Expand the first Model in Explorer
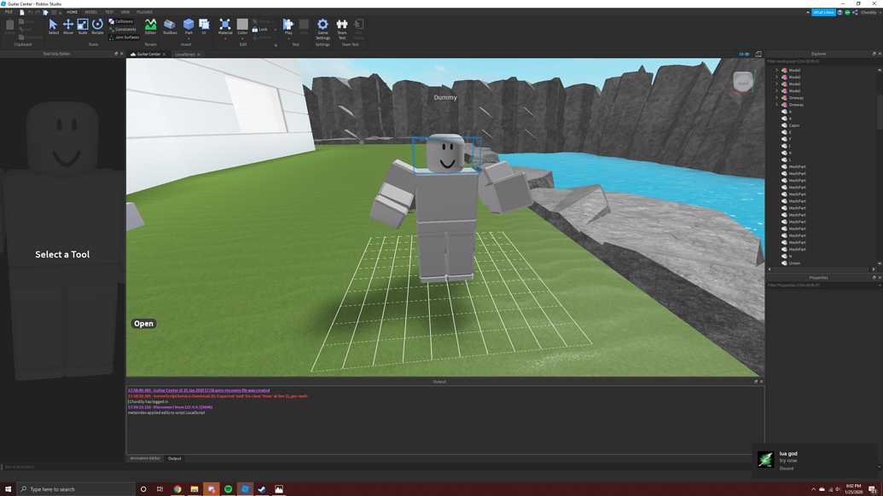This screenshot has height=496, width=883. (776, 70)
